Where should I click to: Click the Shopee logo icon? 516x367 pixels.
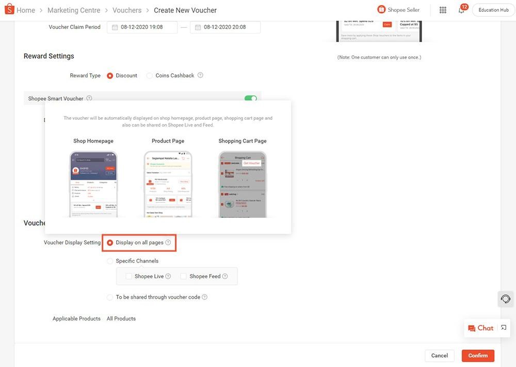coord(9,9)
